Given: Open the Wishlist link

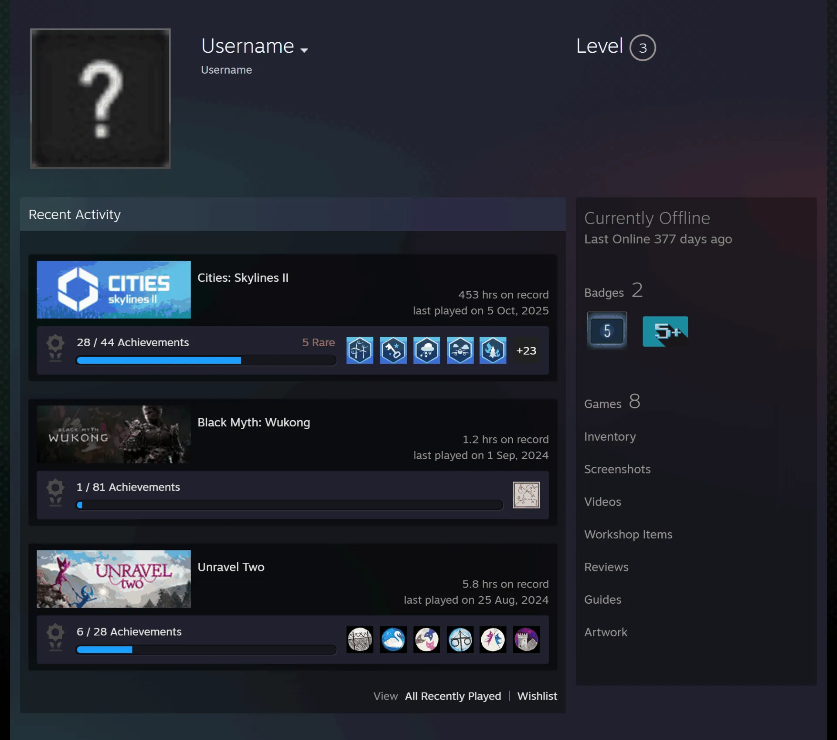Looking at the screenshot, I should 537,696.
